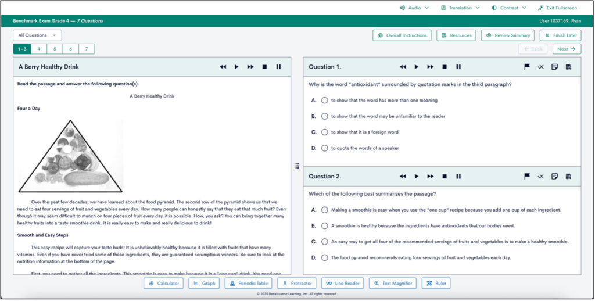This screenshot has width=595, height=301.
Task: Open the notes icon for Question 1
Action: click(x=555, y=67)
